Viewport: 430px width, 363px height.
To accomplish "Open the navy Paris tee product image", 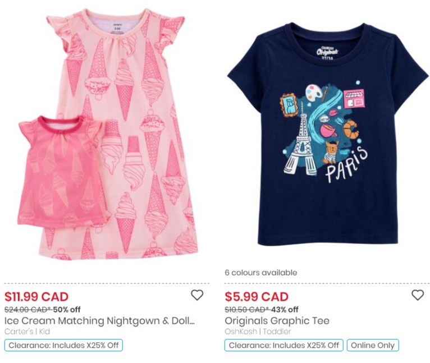I will click(x=327, y=134).
